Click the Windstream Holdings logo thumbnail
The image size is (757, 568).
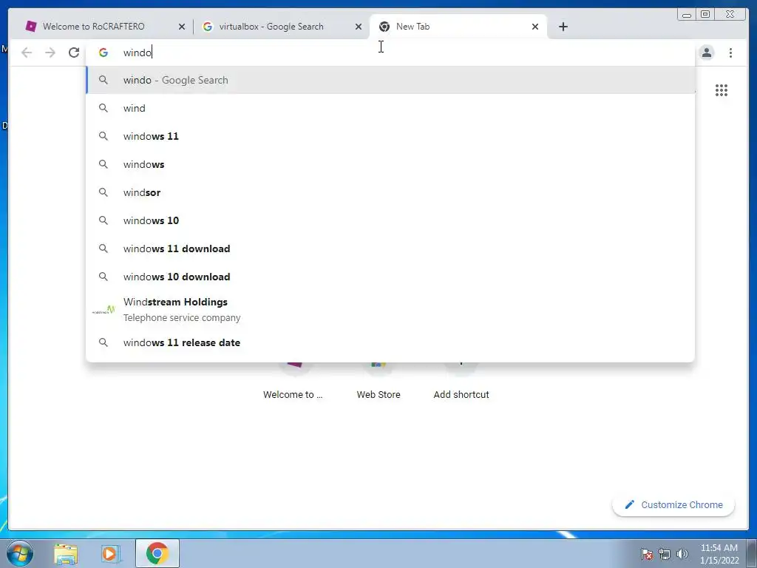[x=103, y=310]
